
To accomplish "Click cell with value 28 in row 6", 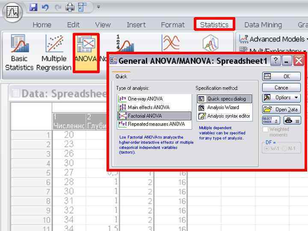I will [69, 182].
